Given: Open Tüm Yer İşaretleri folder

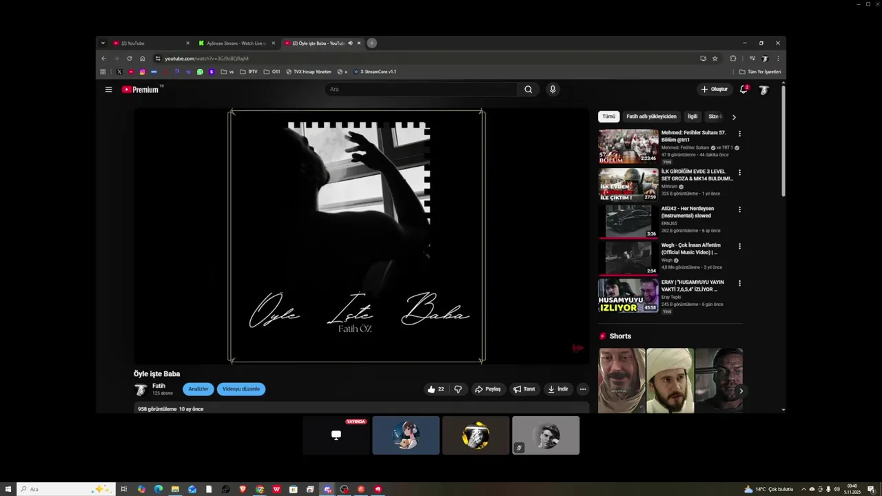Looking at the screenshot, I should (x=760, y=72).
